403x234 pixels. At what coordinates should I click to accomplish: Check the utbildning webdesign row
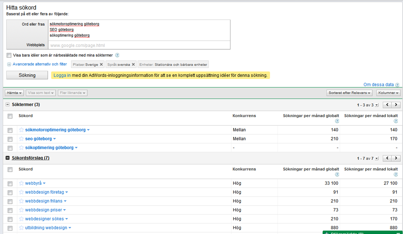[x=10, y=228]
